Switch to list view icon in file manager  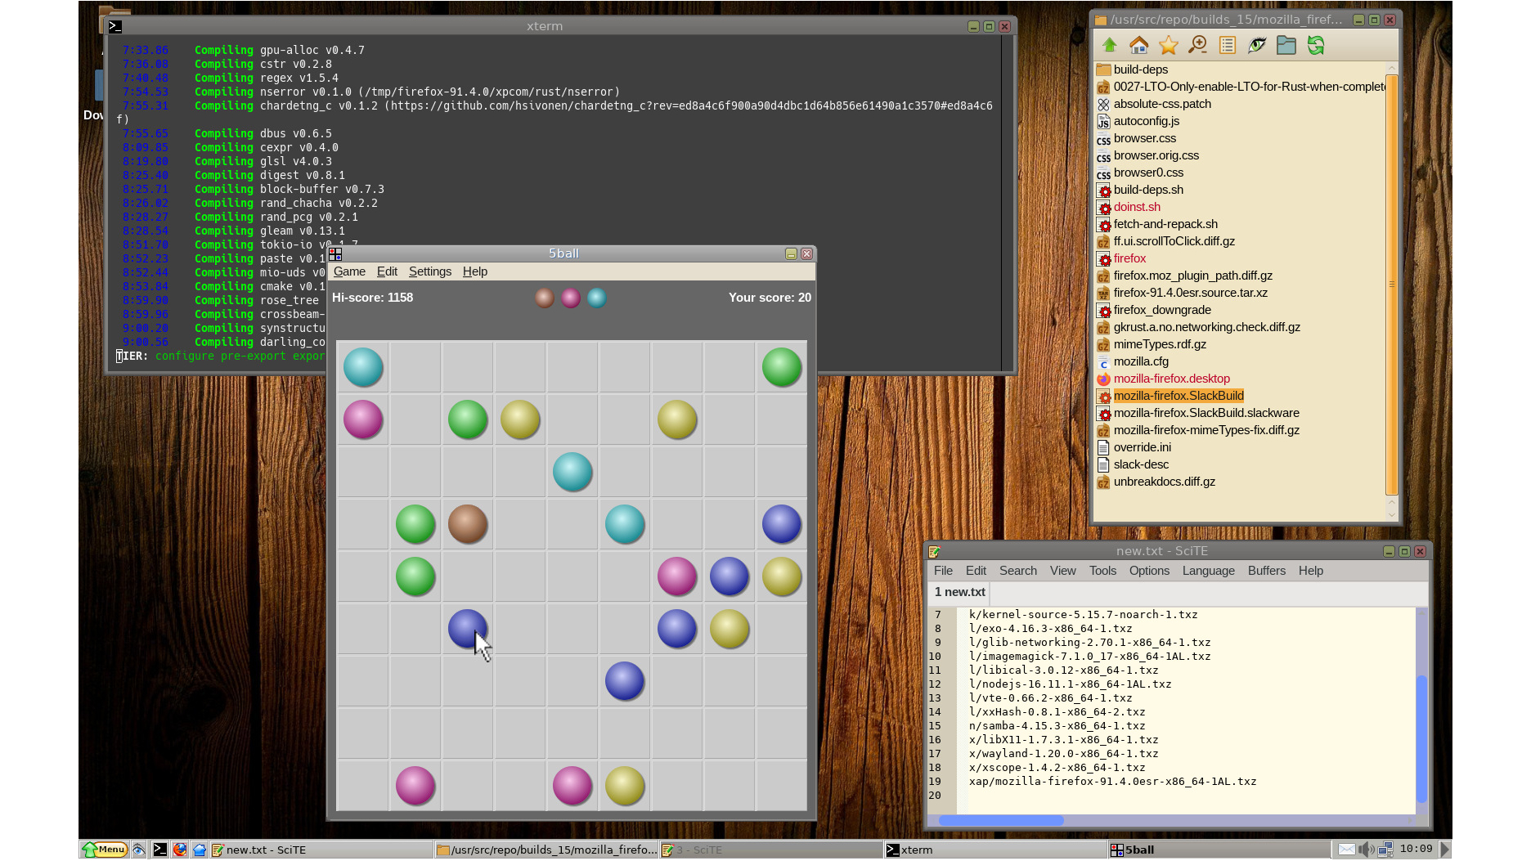pos(1227,46)
